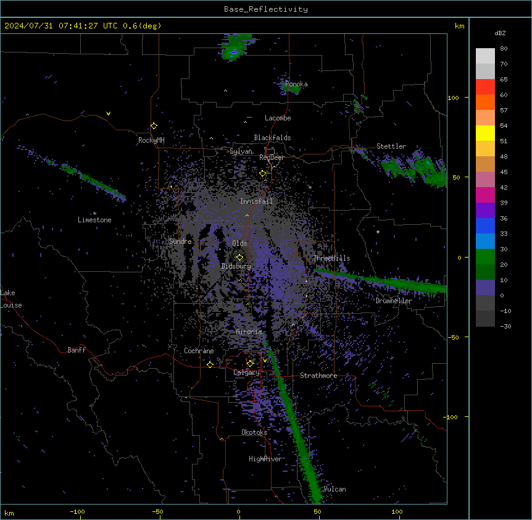Click the Airdrie city label
532x520 pixels.
[249, 332]
